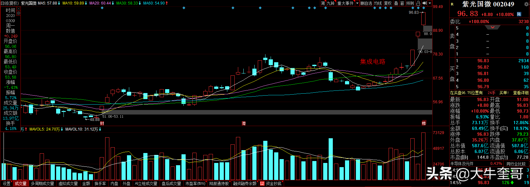
Task: Click 同行业比较 button
Action: coord(516,164)
